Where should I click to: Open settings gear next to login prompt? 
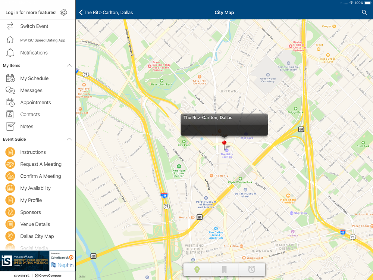(64, 12)
